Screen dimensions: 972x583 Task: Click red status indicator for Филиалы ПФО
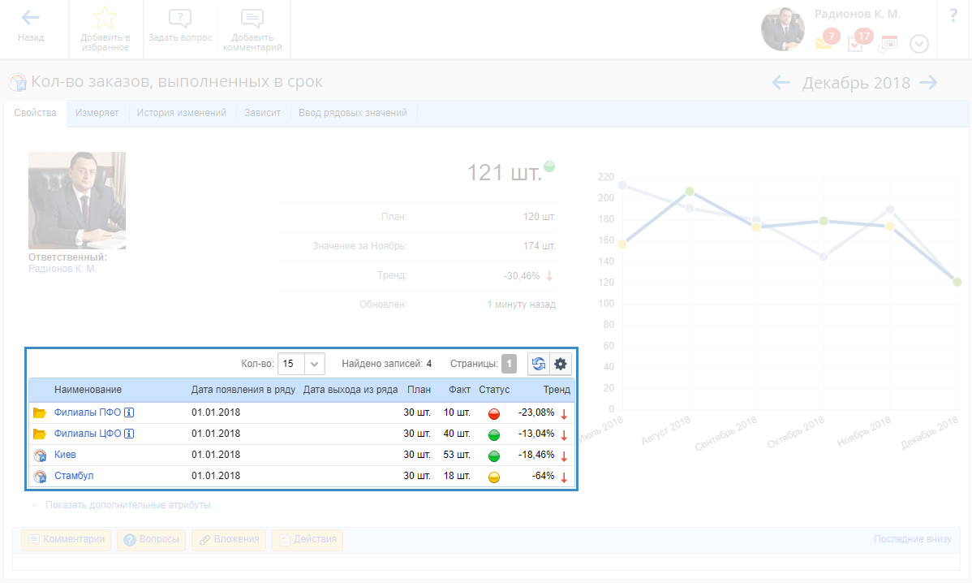pos(493,413)
